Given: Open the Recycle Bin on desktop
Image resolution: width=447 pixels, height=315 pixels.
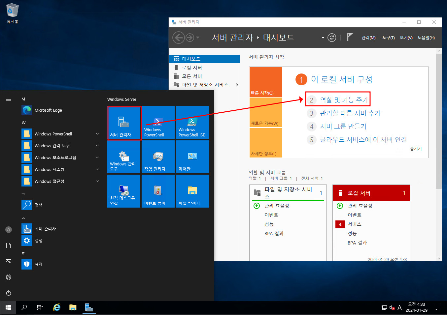Looking at the screenshot, I should [13, 14].
